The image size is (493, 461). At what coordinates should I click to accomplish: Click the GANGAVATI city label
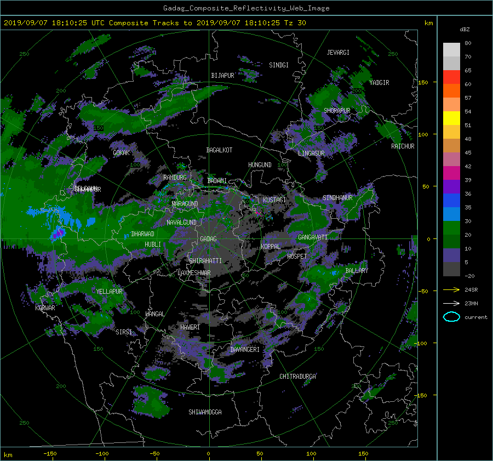[313, 237]
